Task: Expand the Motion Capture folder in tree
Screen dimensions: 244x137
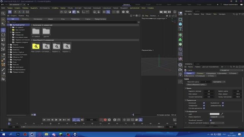Action: coord(8,52)
